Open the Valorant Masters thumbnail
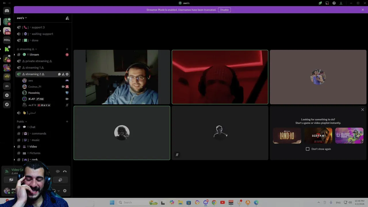The width and height of the screenshot is (368, 207). [x=349, y=136]
